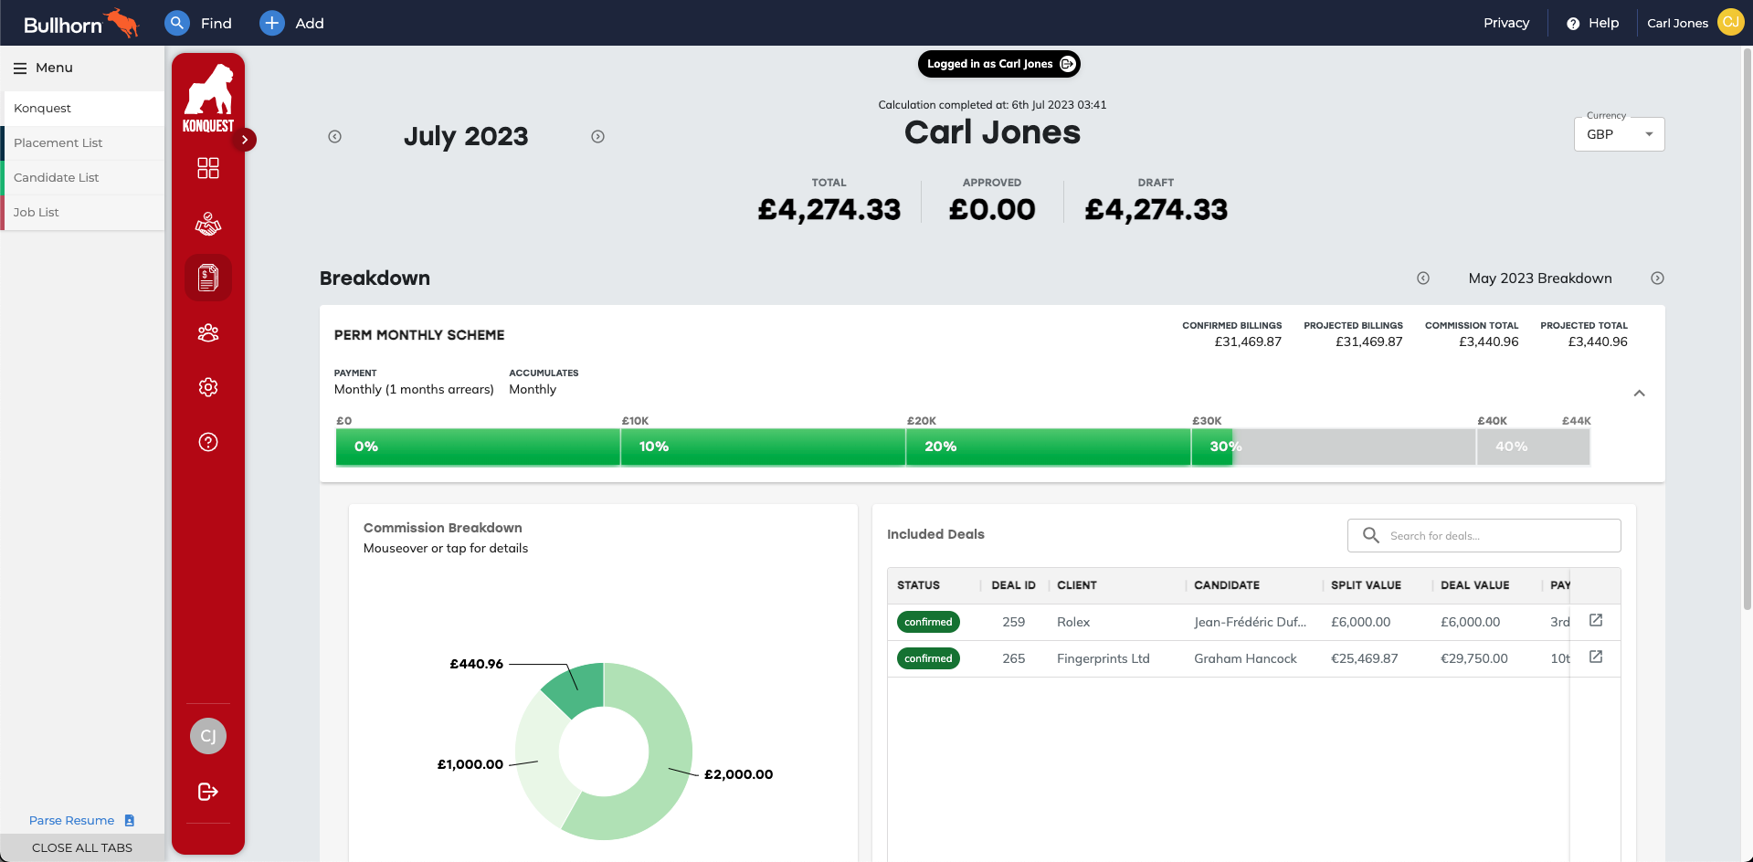
Task: Click the blue Add plus icon
Action: (x=272, y=23)
